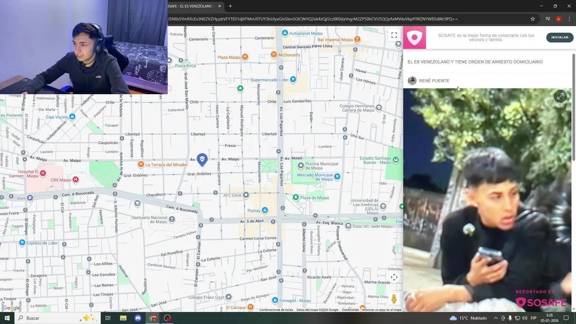Open a new browser tab
Viewport: 576px width, 324px height.
click(x=230, y=6)
